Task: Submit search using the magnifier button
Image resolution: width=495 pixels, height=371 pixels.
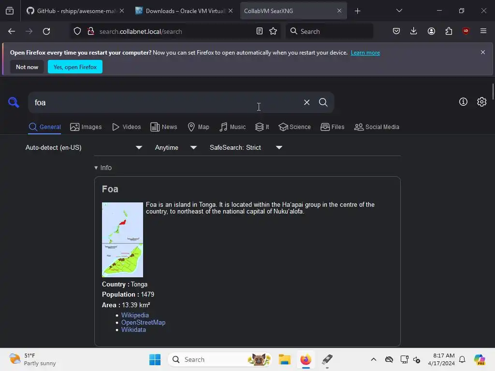Action: coord(323,102)
